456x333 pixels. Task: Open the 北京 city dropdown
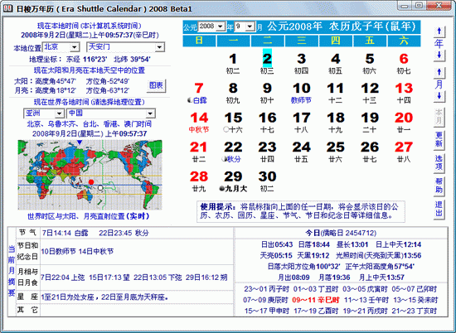pyautogui.click(x=75, y=47)
